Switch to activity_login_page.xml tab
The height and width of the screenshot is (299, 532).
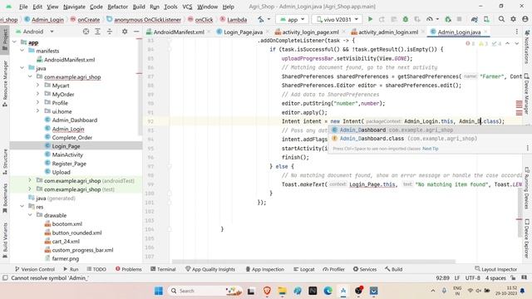click(x=310, y=32)
